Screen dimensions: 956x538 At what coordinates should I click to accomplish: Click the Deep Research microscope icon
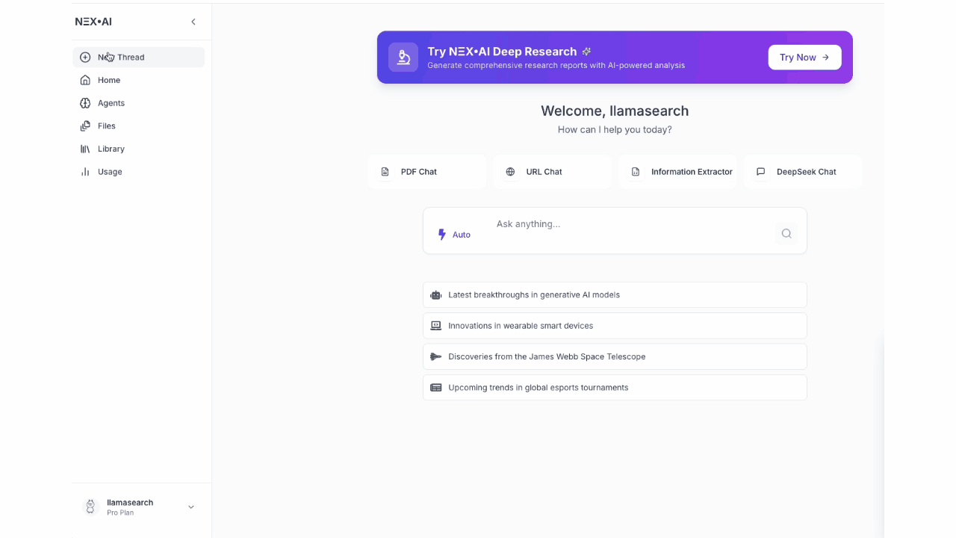[x=403, y=58]
